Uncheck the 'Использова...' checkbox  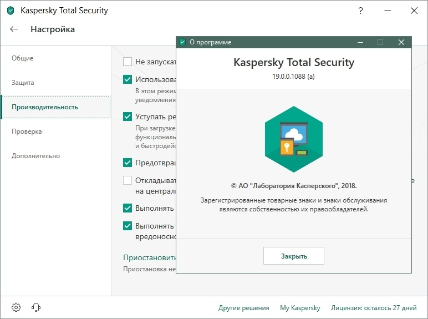tap(128, 79)
